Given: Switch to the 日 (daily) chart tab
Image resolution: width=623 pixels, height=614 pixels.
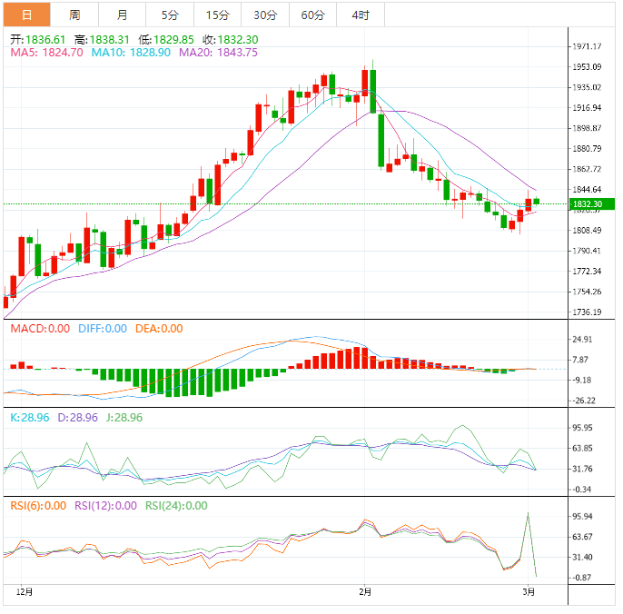Looking at the screenshot, I should (x=26, y=15).
